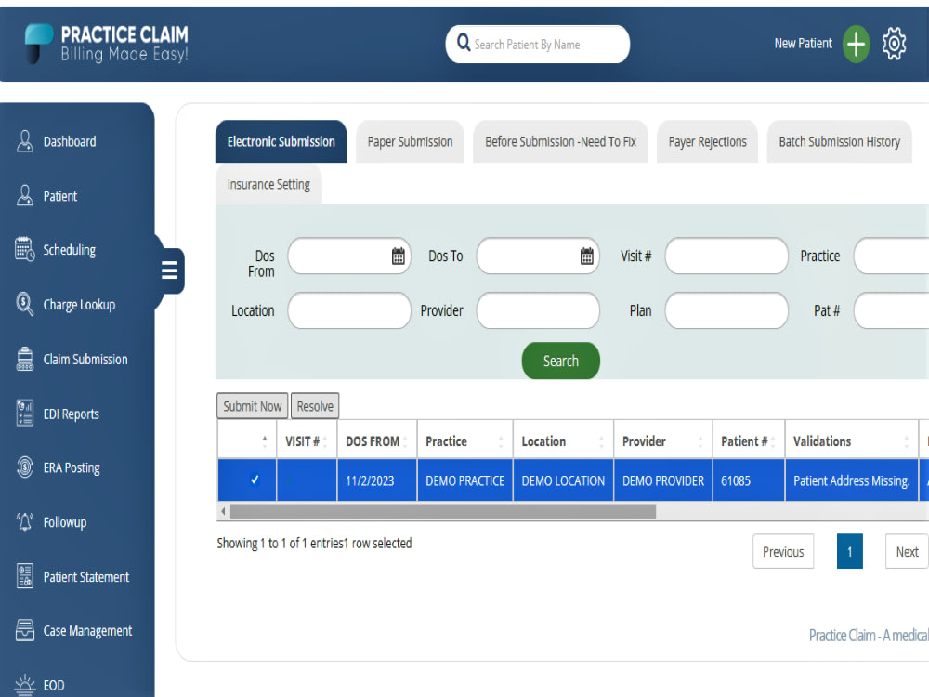
Task: Click the Submit Now button
Action: point(253,406)
